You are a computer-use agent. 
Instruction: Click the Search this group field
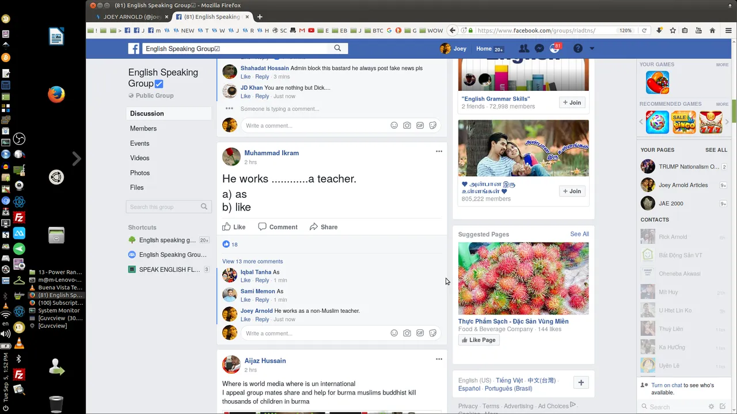[x=169, y=207]
